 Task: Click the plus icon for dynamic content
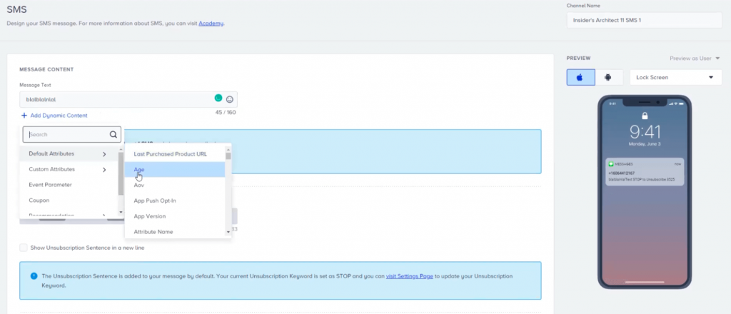(x=24, y=116)
